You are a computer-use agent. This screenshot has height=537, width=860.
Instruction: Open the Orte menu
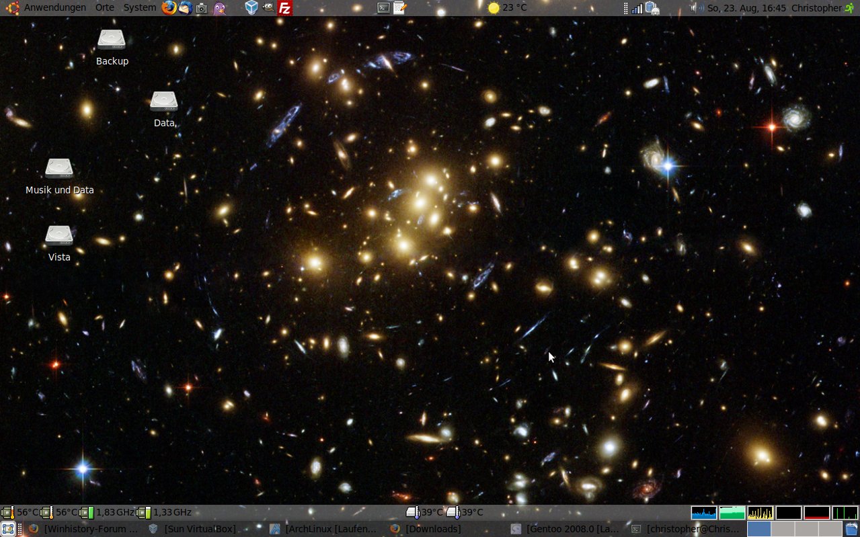click(x=105, y=8)
